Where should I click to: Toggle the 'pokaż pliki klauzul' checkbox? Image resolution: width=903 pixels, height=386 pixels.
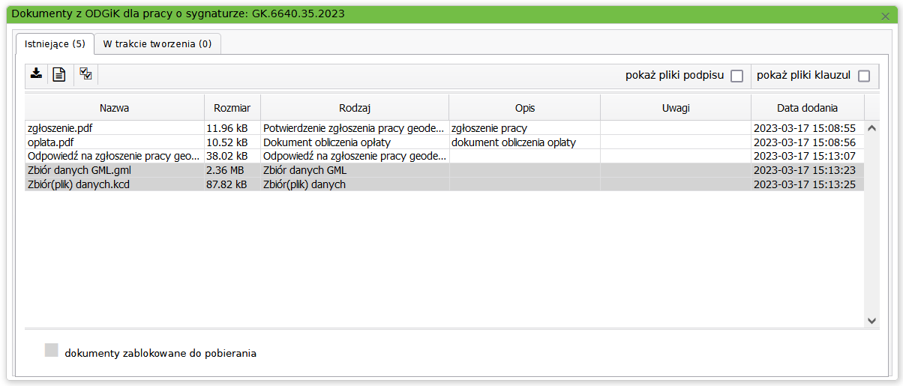tap(864, 76)
